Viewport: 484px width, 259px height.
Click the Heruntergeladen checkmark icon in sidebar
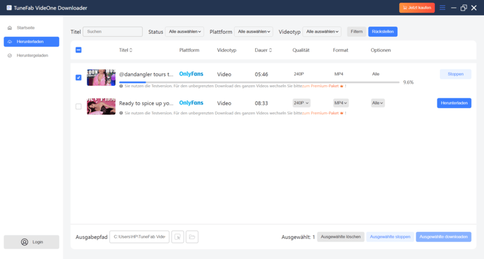(10, 56)
